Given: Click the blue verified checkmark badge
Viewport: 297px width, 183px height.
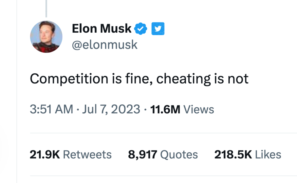Looking at the screenshot, I should [x=141, y=29].
